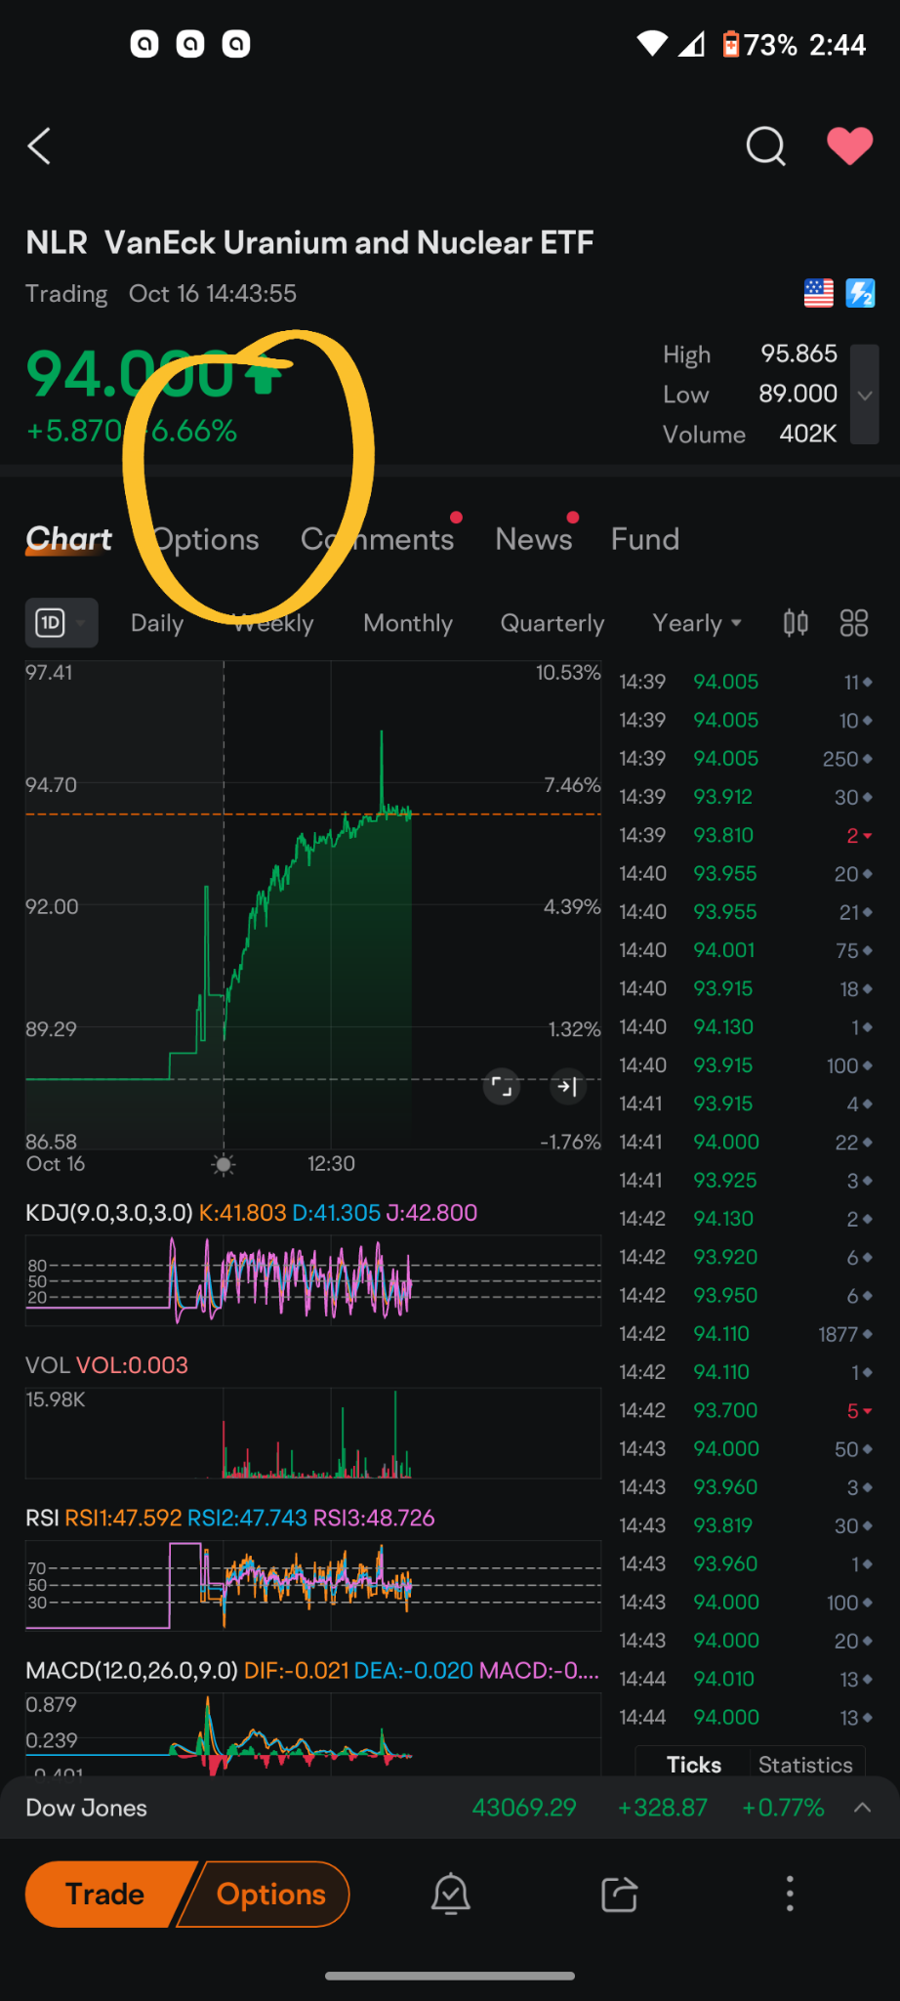
Task: Toggle the pink heart favorite icon
Action: click(x=850, y=146)
